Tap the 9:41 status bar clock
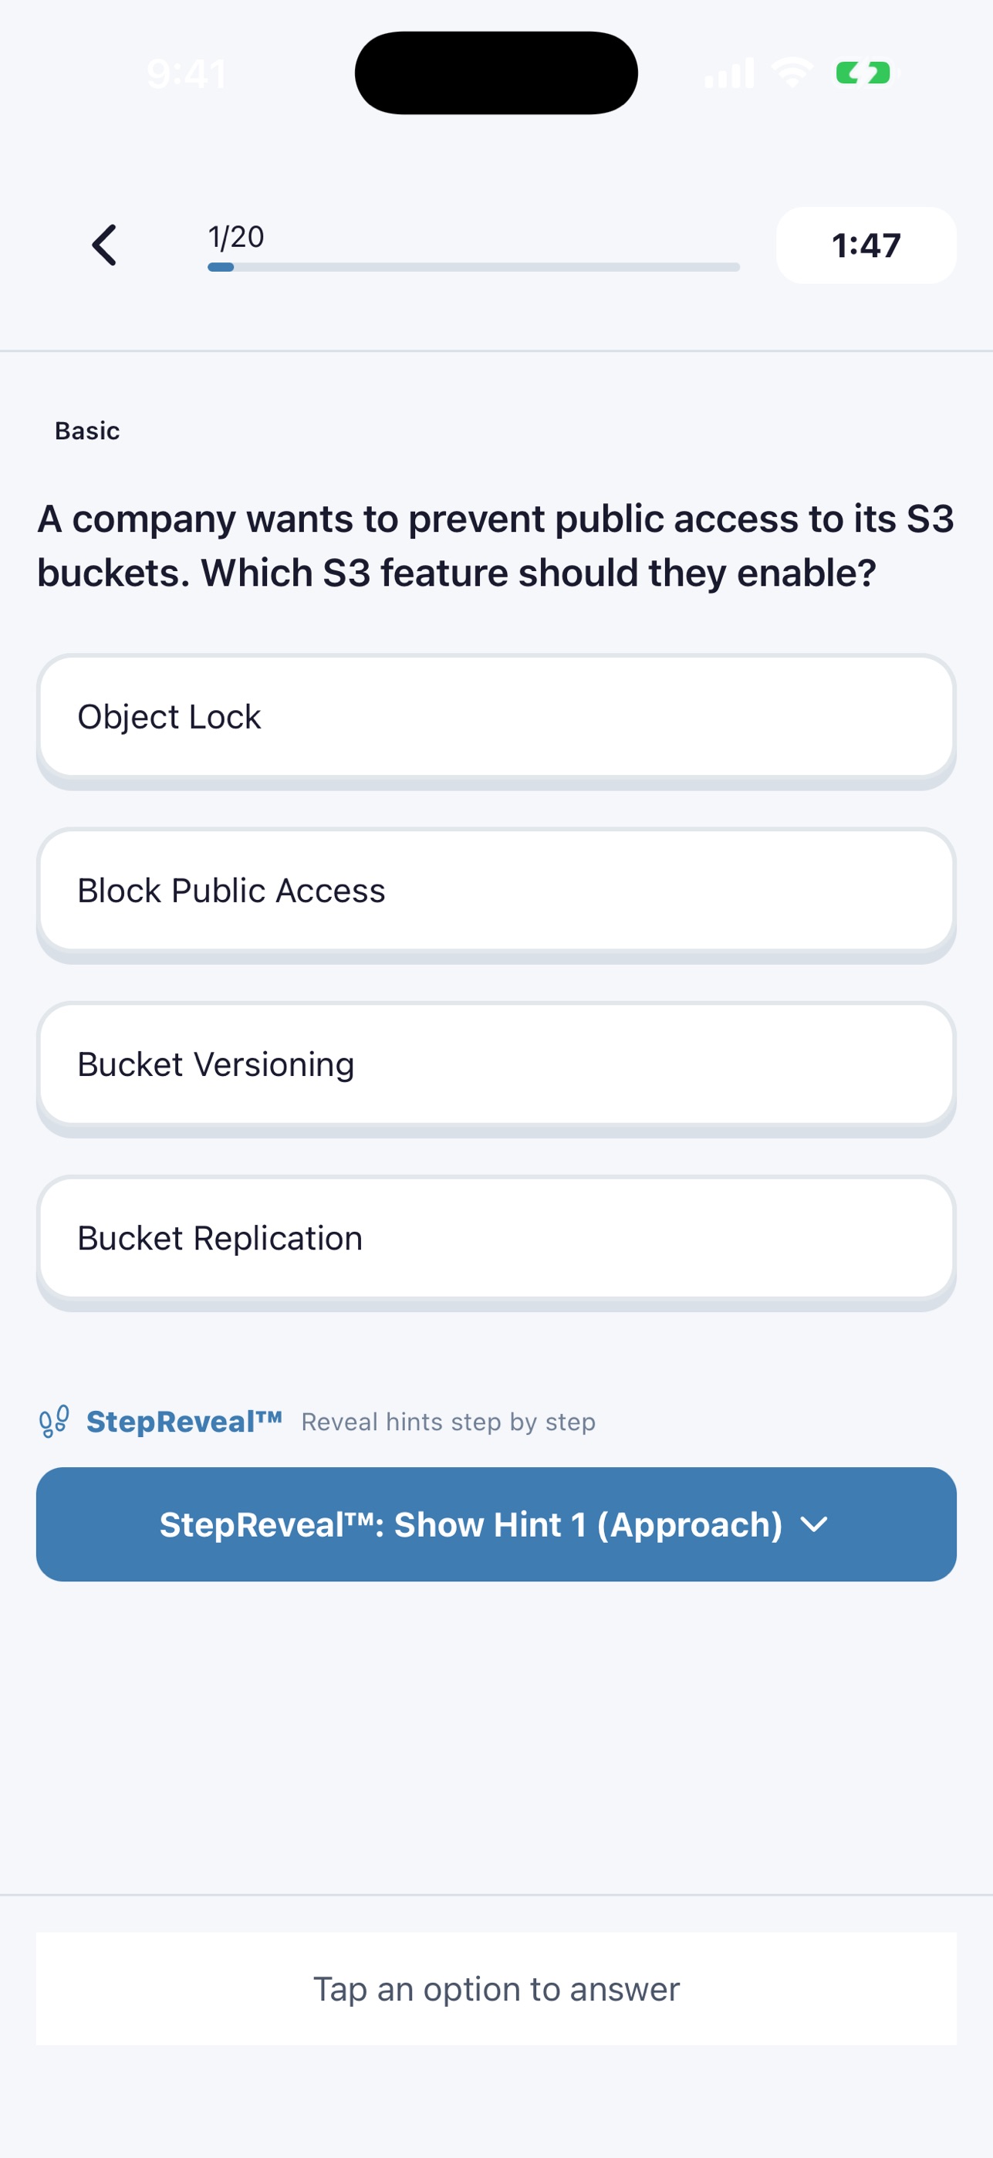Screen dimensions: 993x2158 [x=186, y=74]
